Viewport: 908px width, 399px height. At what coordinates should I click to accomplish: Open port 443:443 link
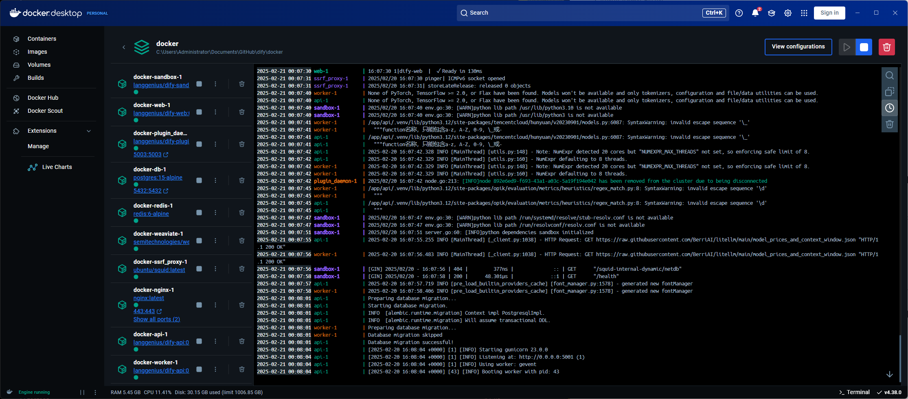pyautogui.click(x=147, y=311)
